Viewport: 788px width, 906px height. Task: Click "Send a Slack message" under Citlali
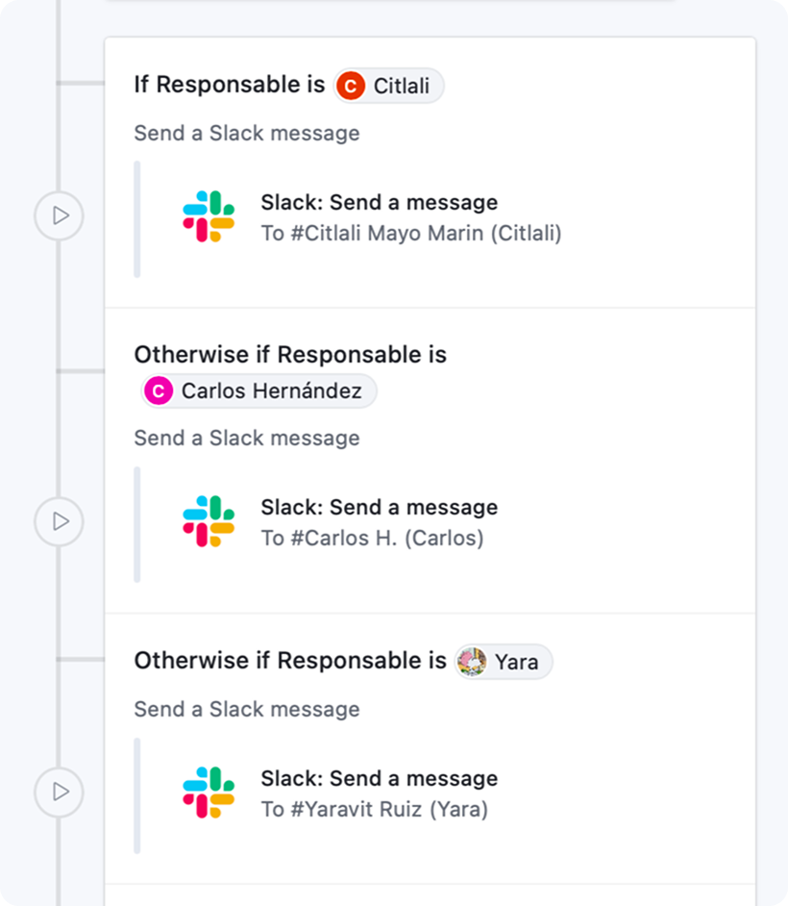coord(247,133)
